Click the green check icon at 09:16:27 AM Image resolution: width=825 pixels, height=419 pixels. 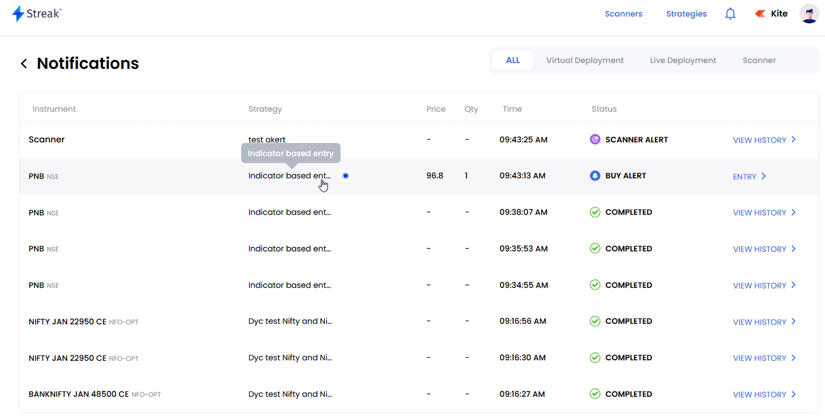pyautogui.click(x=595, y=394)
